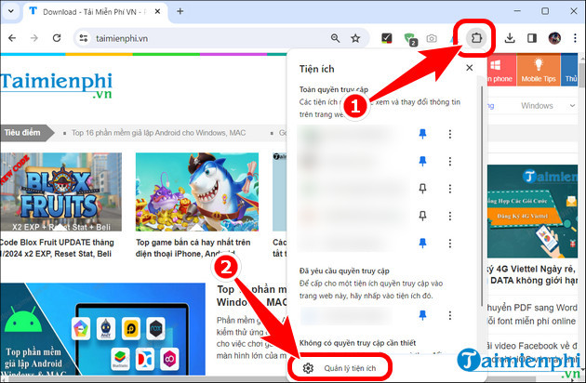The width and height of the screenshot is (586, 383).
Task: Open the profile avatar menu
Action: 554,38
